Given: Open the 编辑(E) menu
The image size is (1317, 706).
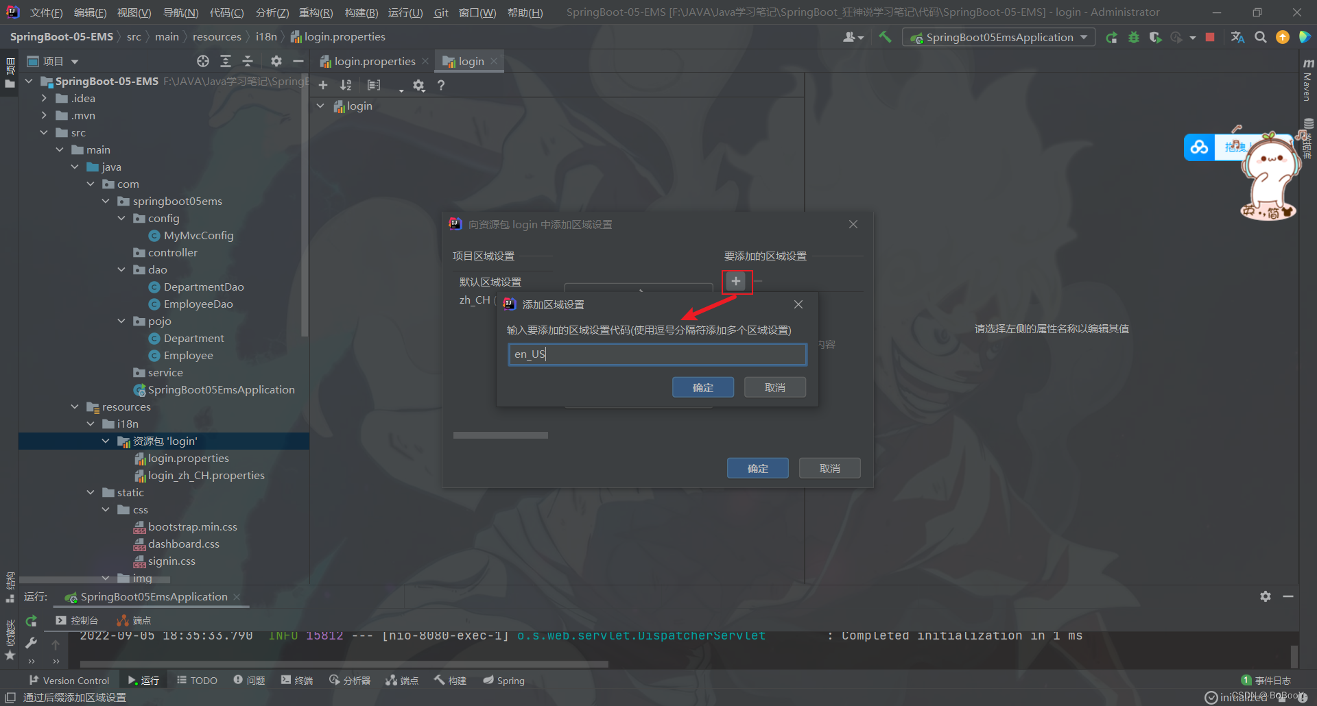Looking at the screenshot, I should click(x=90, y=12).
